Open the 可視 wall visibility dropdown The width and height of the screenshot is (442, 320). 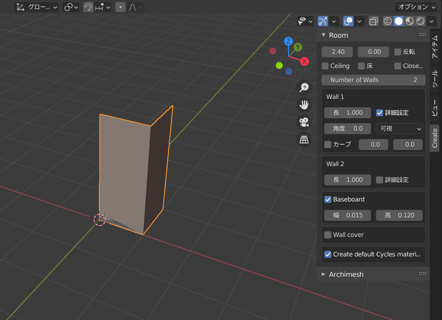click(x=399, y=128)
